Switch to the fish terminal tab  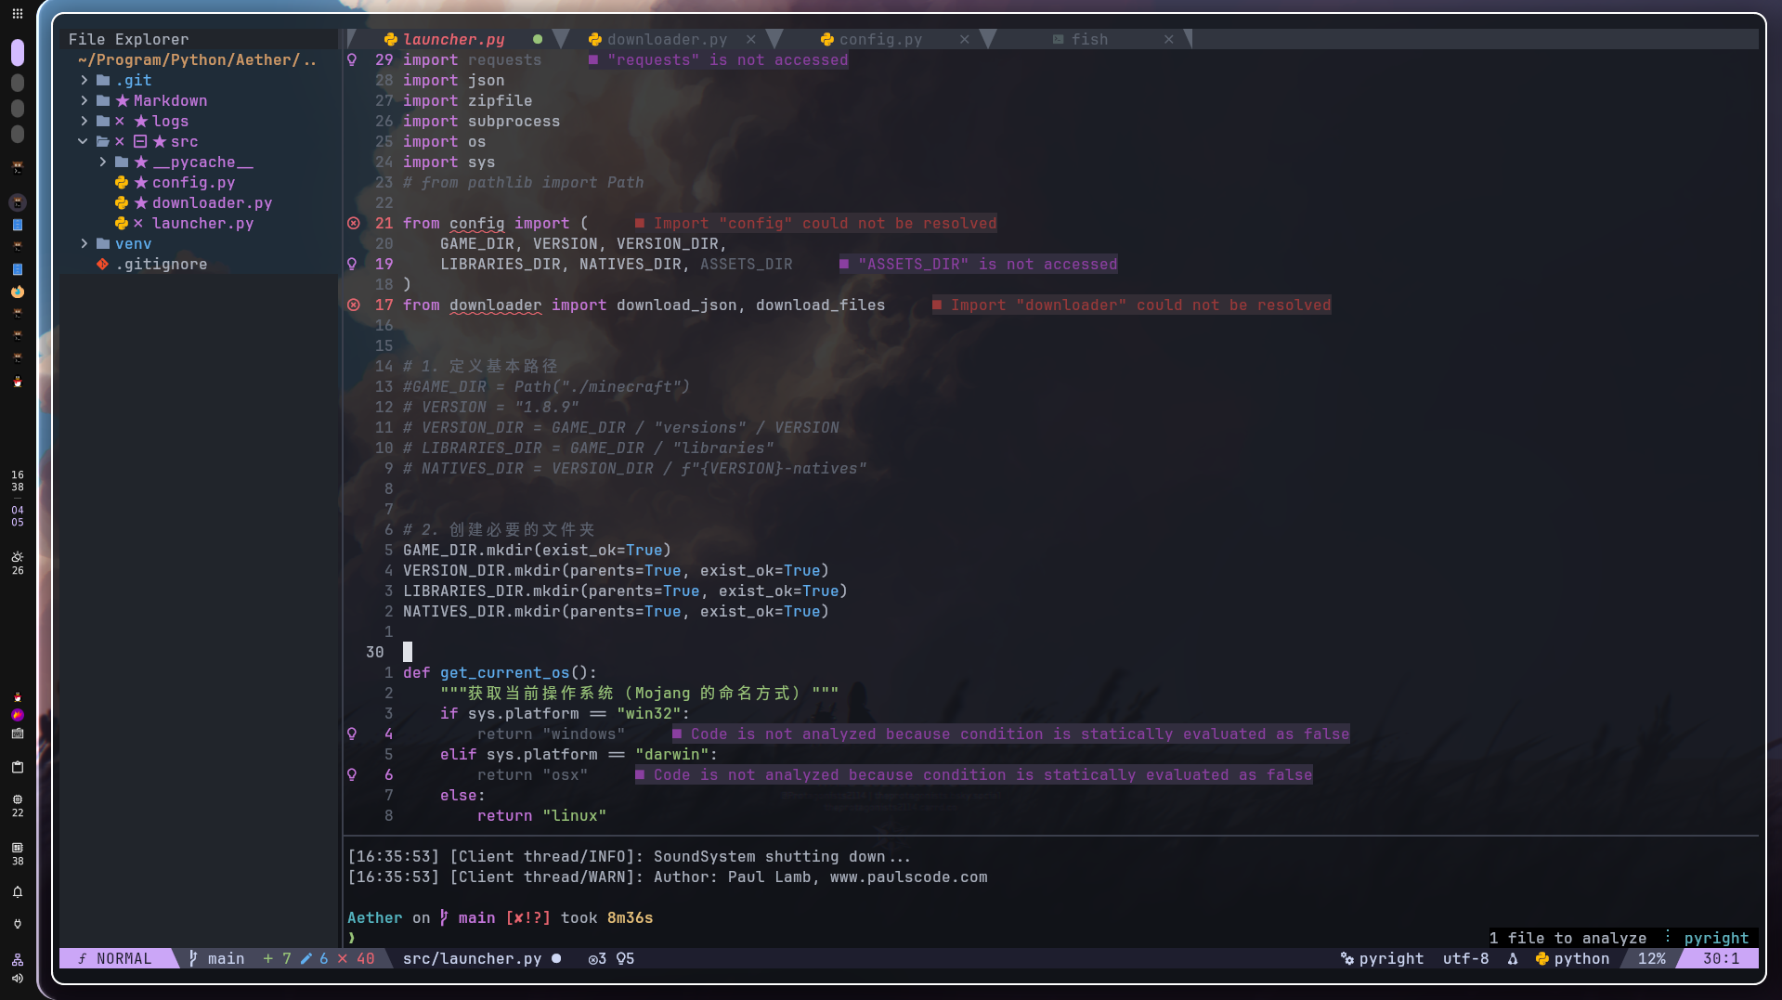click(x=1088, y=39)
